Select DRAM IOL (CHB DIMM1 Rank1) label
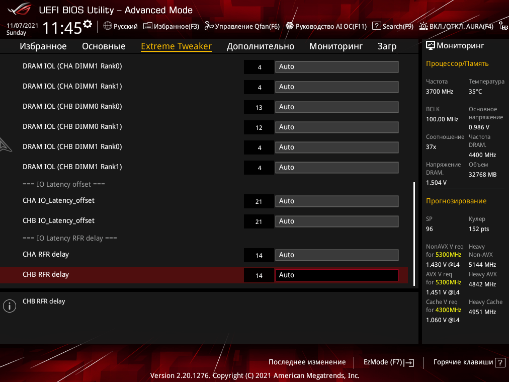This screenshot has width=509, height=382. pos(72,167)
